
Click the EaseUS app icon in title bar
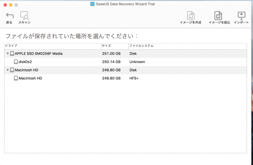click(92, 4)
